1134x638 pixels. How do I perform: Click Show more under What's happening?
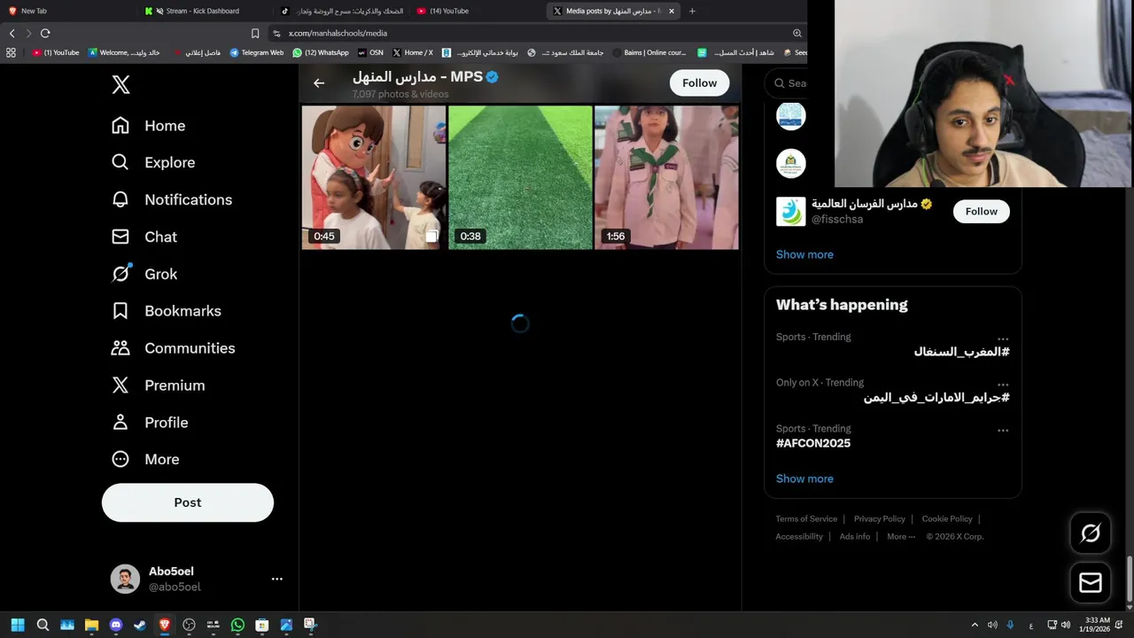tap(804, 478)
